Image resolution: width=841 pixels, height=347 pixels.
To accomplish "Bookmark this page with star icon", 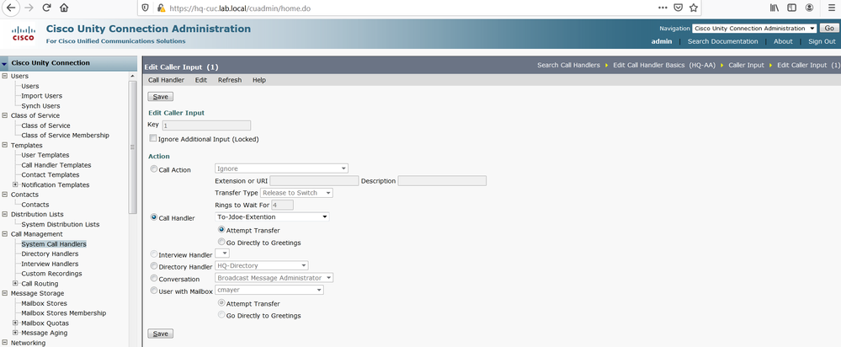I will 694,8.
